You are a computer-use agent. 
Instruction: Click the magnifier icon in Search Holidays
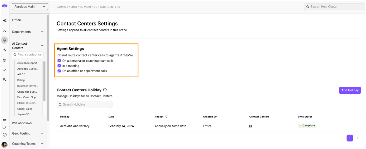(60, 105)
